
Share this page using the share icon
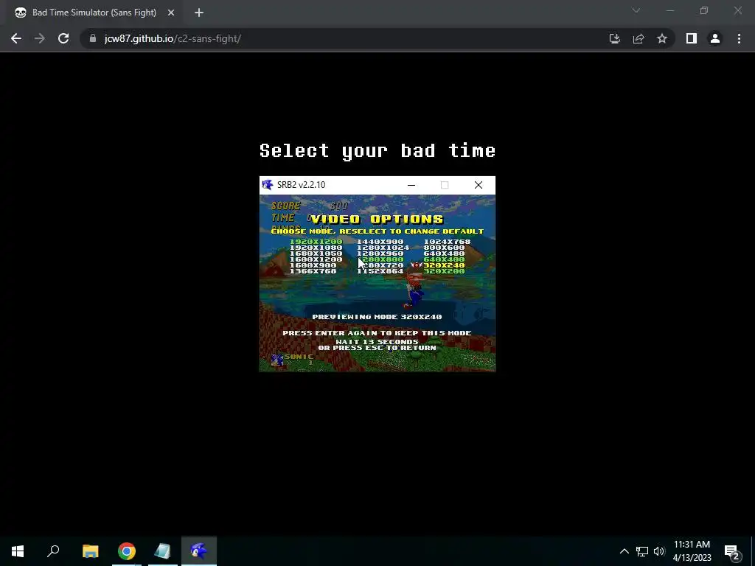[639, 38]
